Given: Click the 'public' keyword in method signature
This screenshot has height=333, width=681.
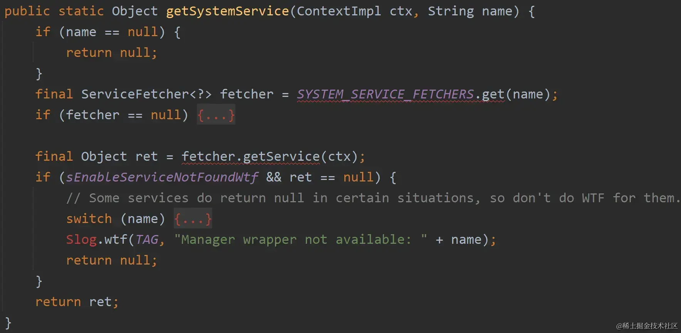Looking at the screenshot, I should point(27,11).
